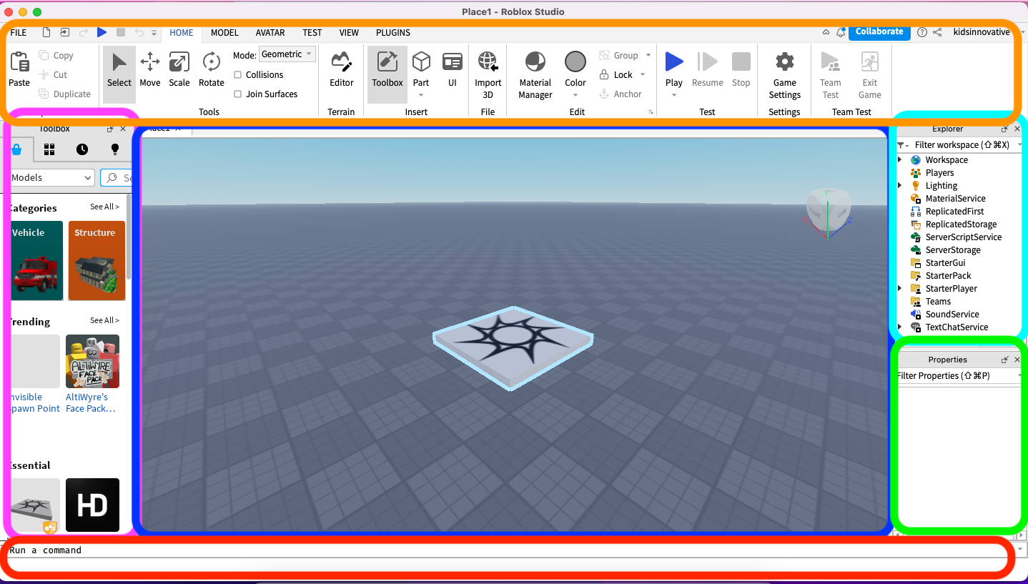Open the FILE menu
1028x584 pixels.
click(x=19, y=33)
